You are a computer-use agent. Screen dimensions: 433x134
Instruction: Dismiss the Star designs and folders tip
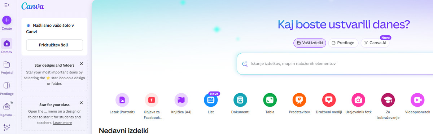point(81,64)
